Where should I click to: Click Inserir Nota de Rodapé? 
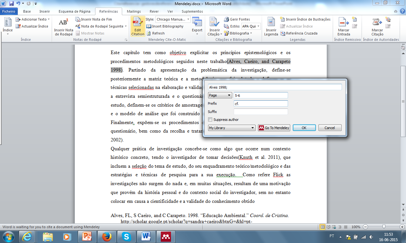click(x=64, y=27)
